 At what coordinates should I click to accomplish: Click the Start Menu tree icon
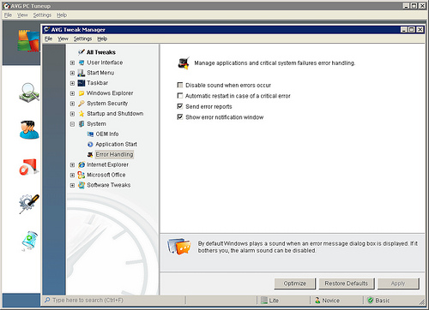[x=82, y=73]
